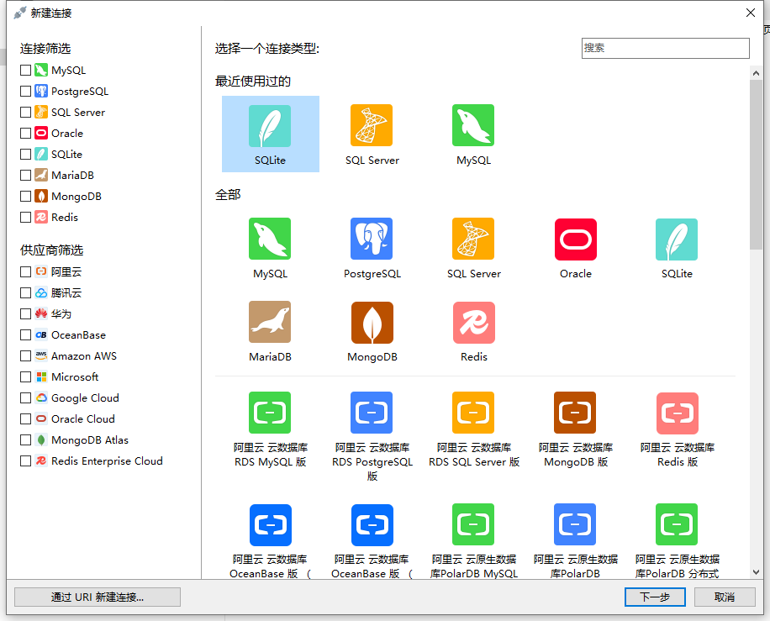770x621 pixels.
Task: Select SQL Server under recently used
Action: (x=372, y=134)
